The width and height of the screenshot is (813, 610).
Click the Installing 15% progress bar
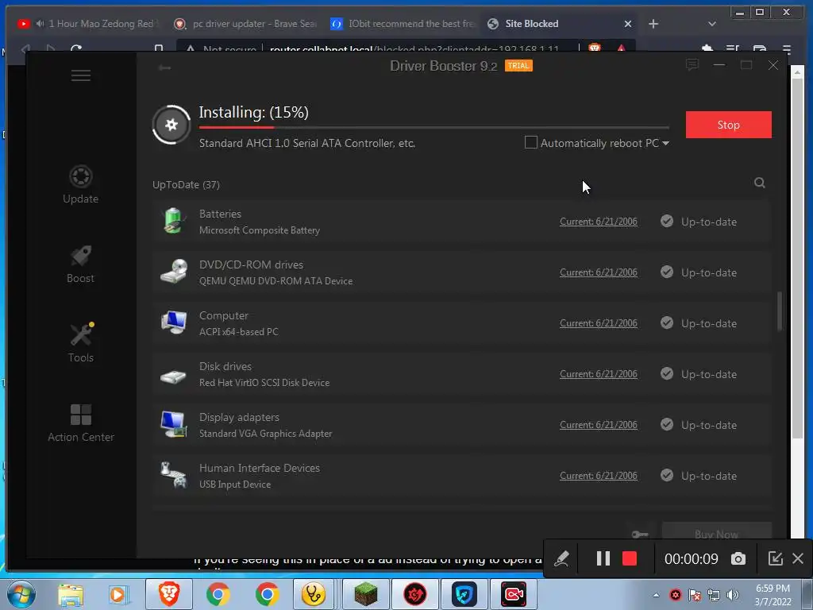[x=434, y=127]
